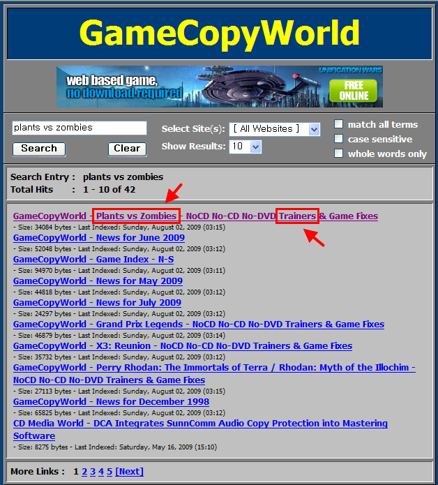438x485 pixels.
Task: Click the [Next] results link
Action: [129, 471]
